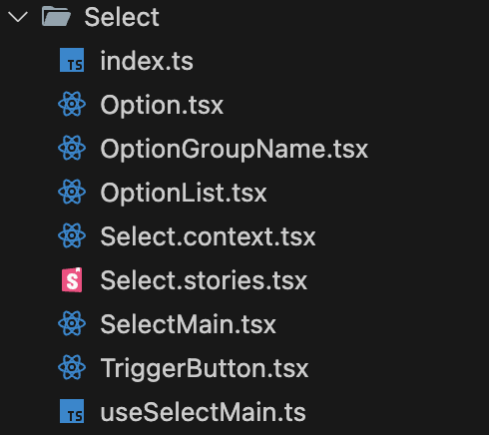Click the React icon beside SelectMain.tsx

[72, 323]
